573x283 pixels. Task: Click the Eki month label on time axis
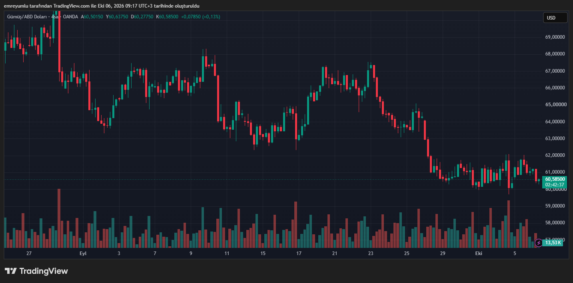(479, 253)
